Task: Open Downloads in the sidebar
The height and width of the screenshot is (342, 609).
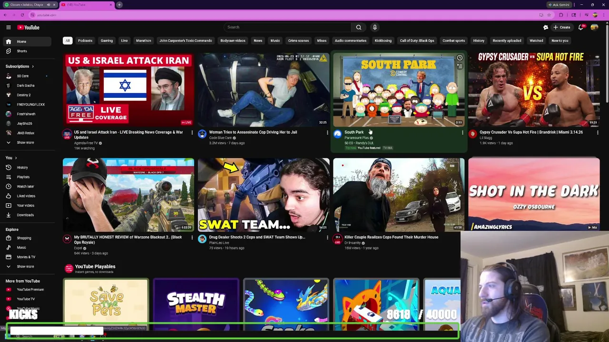Action: click(x=27, y=215)
